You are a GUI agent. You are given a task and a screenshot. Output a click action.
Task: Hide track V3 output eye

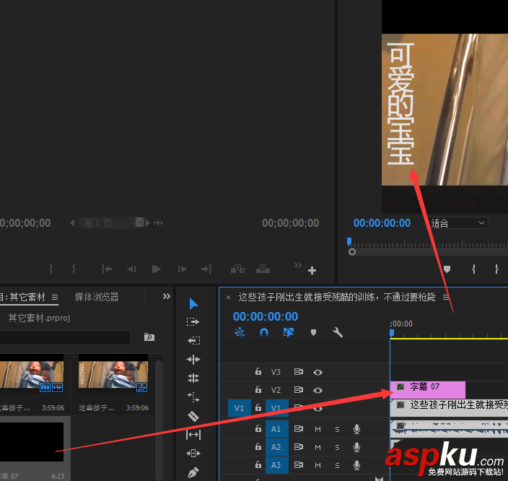pos(317,373)
